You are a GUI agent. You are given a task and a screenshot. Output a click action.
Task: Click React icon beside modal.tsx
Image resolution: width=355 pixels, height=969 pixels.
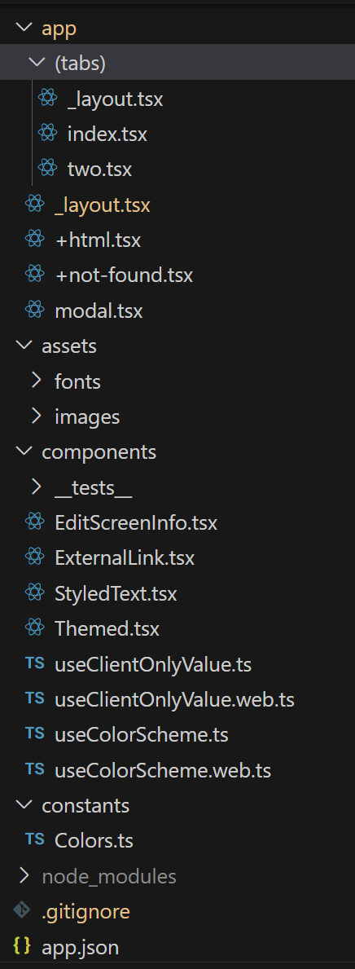(34, 311)
